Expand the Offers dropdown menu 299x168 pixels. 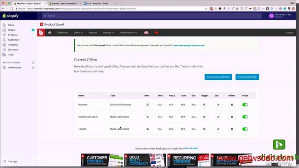click(78, 33)
